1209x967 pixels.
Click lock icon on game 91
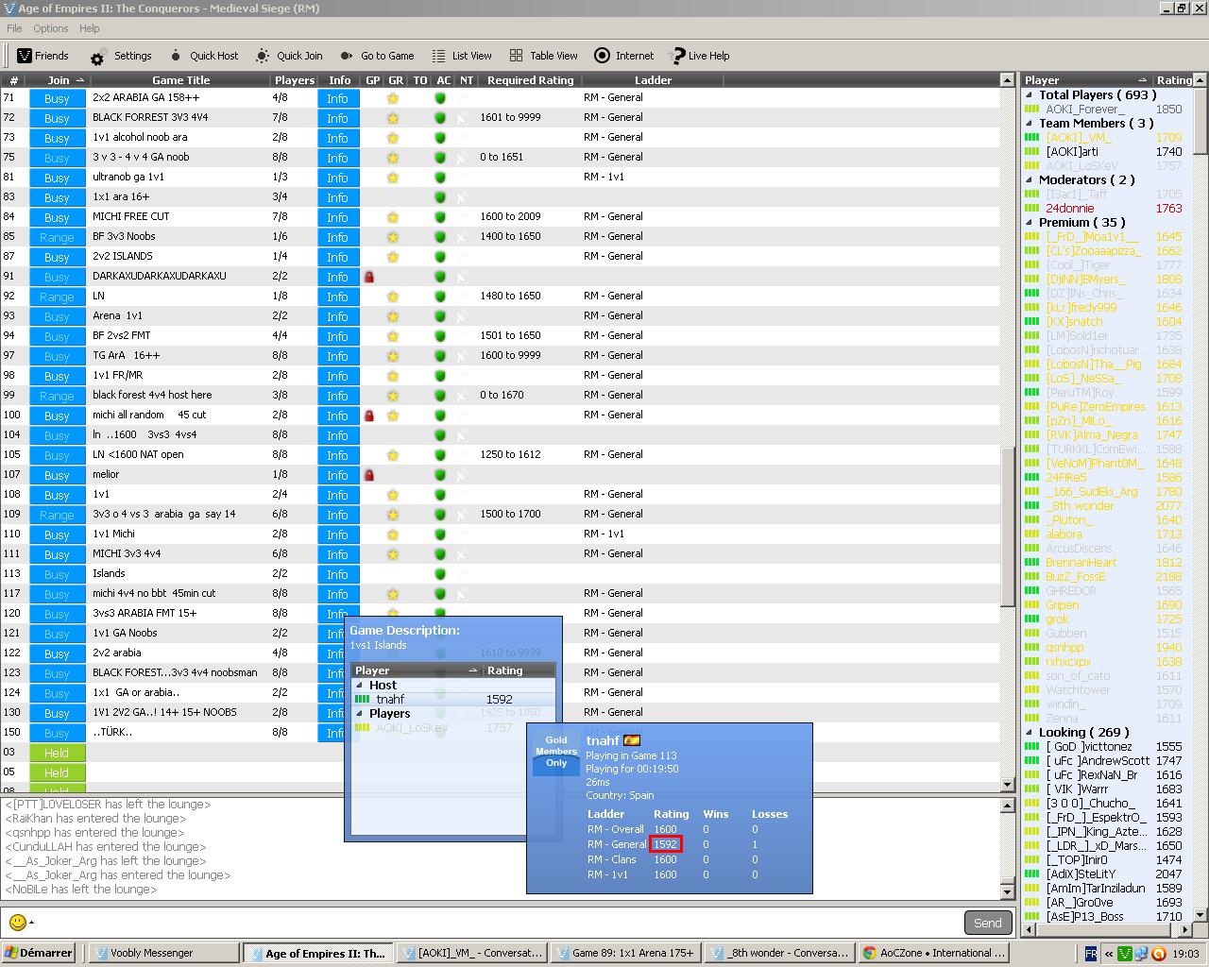369,277
